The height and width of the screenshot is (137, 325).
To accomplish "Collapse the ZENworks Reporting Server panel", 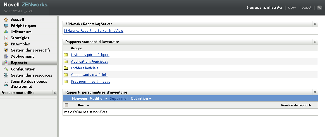I will [315, 24].
